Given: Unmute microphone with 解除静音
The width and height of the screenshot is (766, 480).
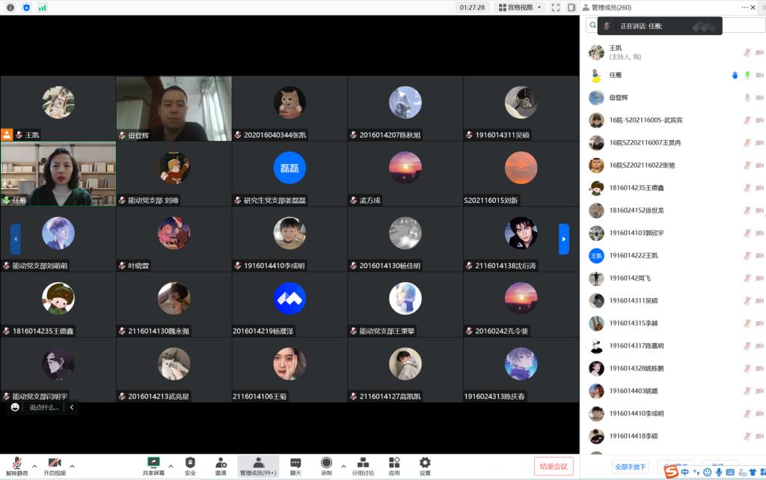Looking at the screenshot, I should 15,466.
